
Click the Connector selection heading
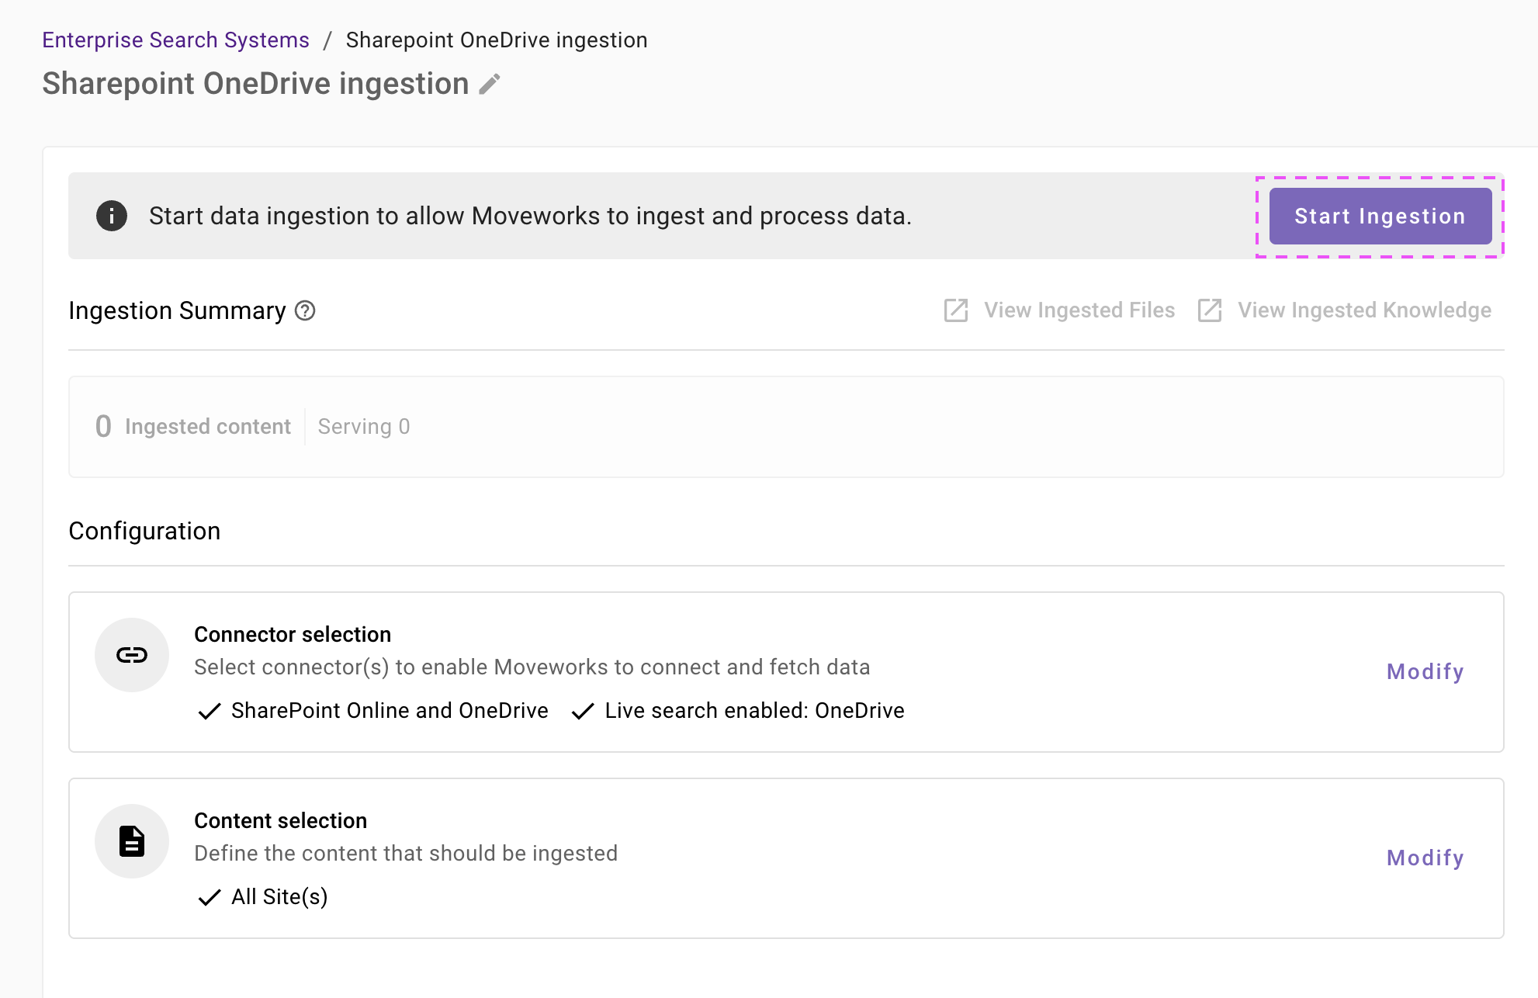(293, 634)
